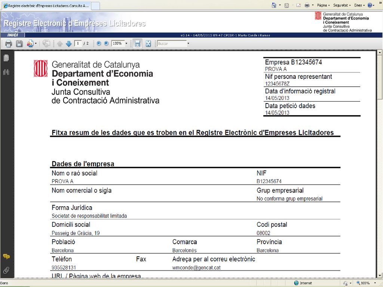Open the comments panel in sidebar
Viewport: 383px width, 287px height.
point(6,256)
